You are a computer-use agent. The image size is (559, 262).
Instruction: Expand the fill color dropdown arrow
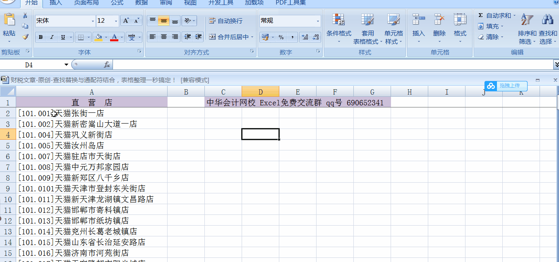pyautogui.click(x=106, y=37)
